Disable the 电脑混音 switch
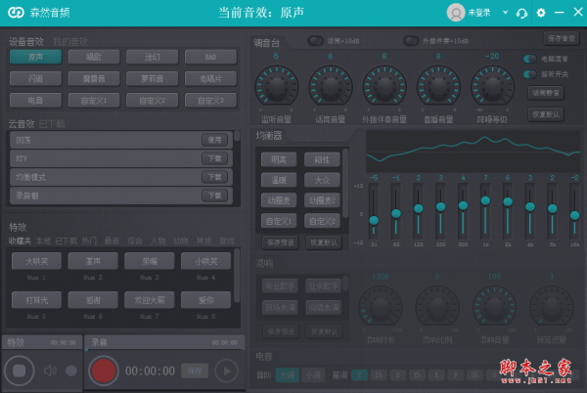Image resolution: width=587 pixels, height=393 pixels. click(x=529, y=59)
